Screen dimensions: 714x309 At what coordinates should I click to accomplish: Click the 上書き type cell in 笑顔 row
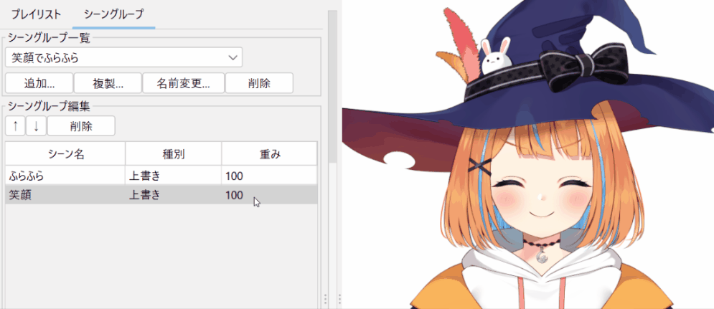point(173,195)
